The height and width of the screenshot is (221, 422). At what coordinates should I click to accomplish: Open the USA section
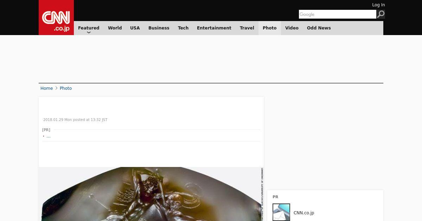click(135, 28)
